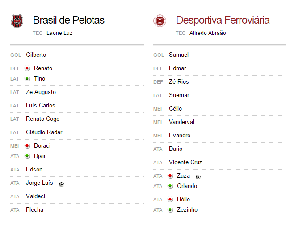286x226 pixels.
Task: Select goalkeeper Gilberto in the lineup
Action: (x=36, y=55)
